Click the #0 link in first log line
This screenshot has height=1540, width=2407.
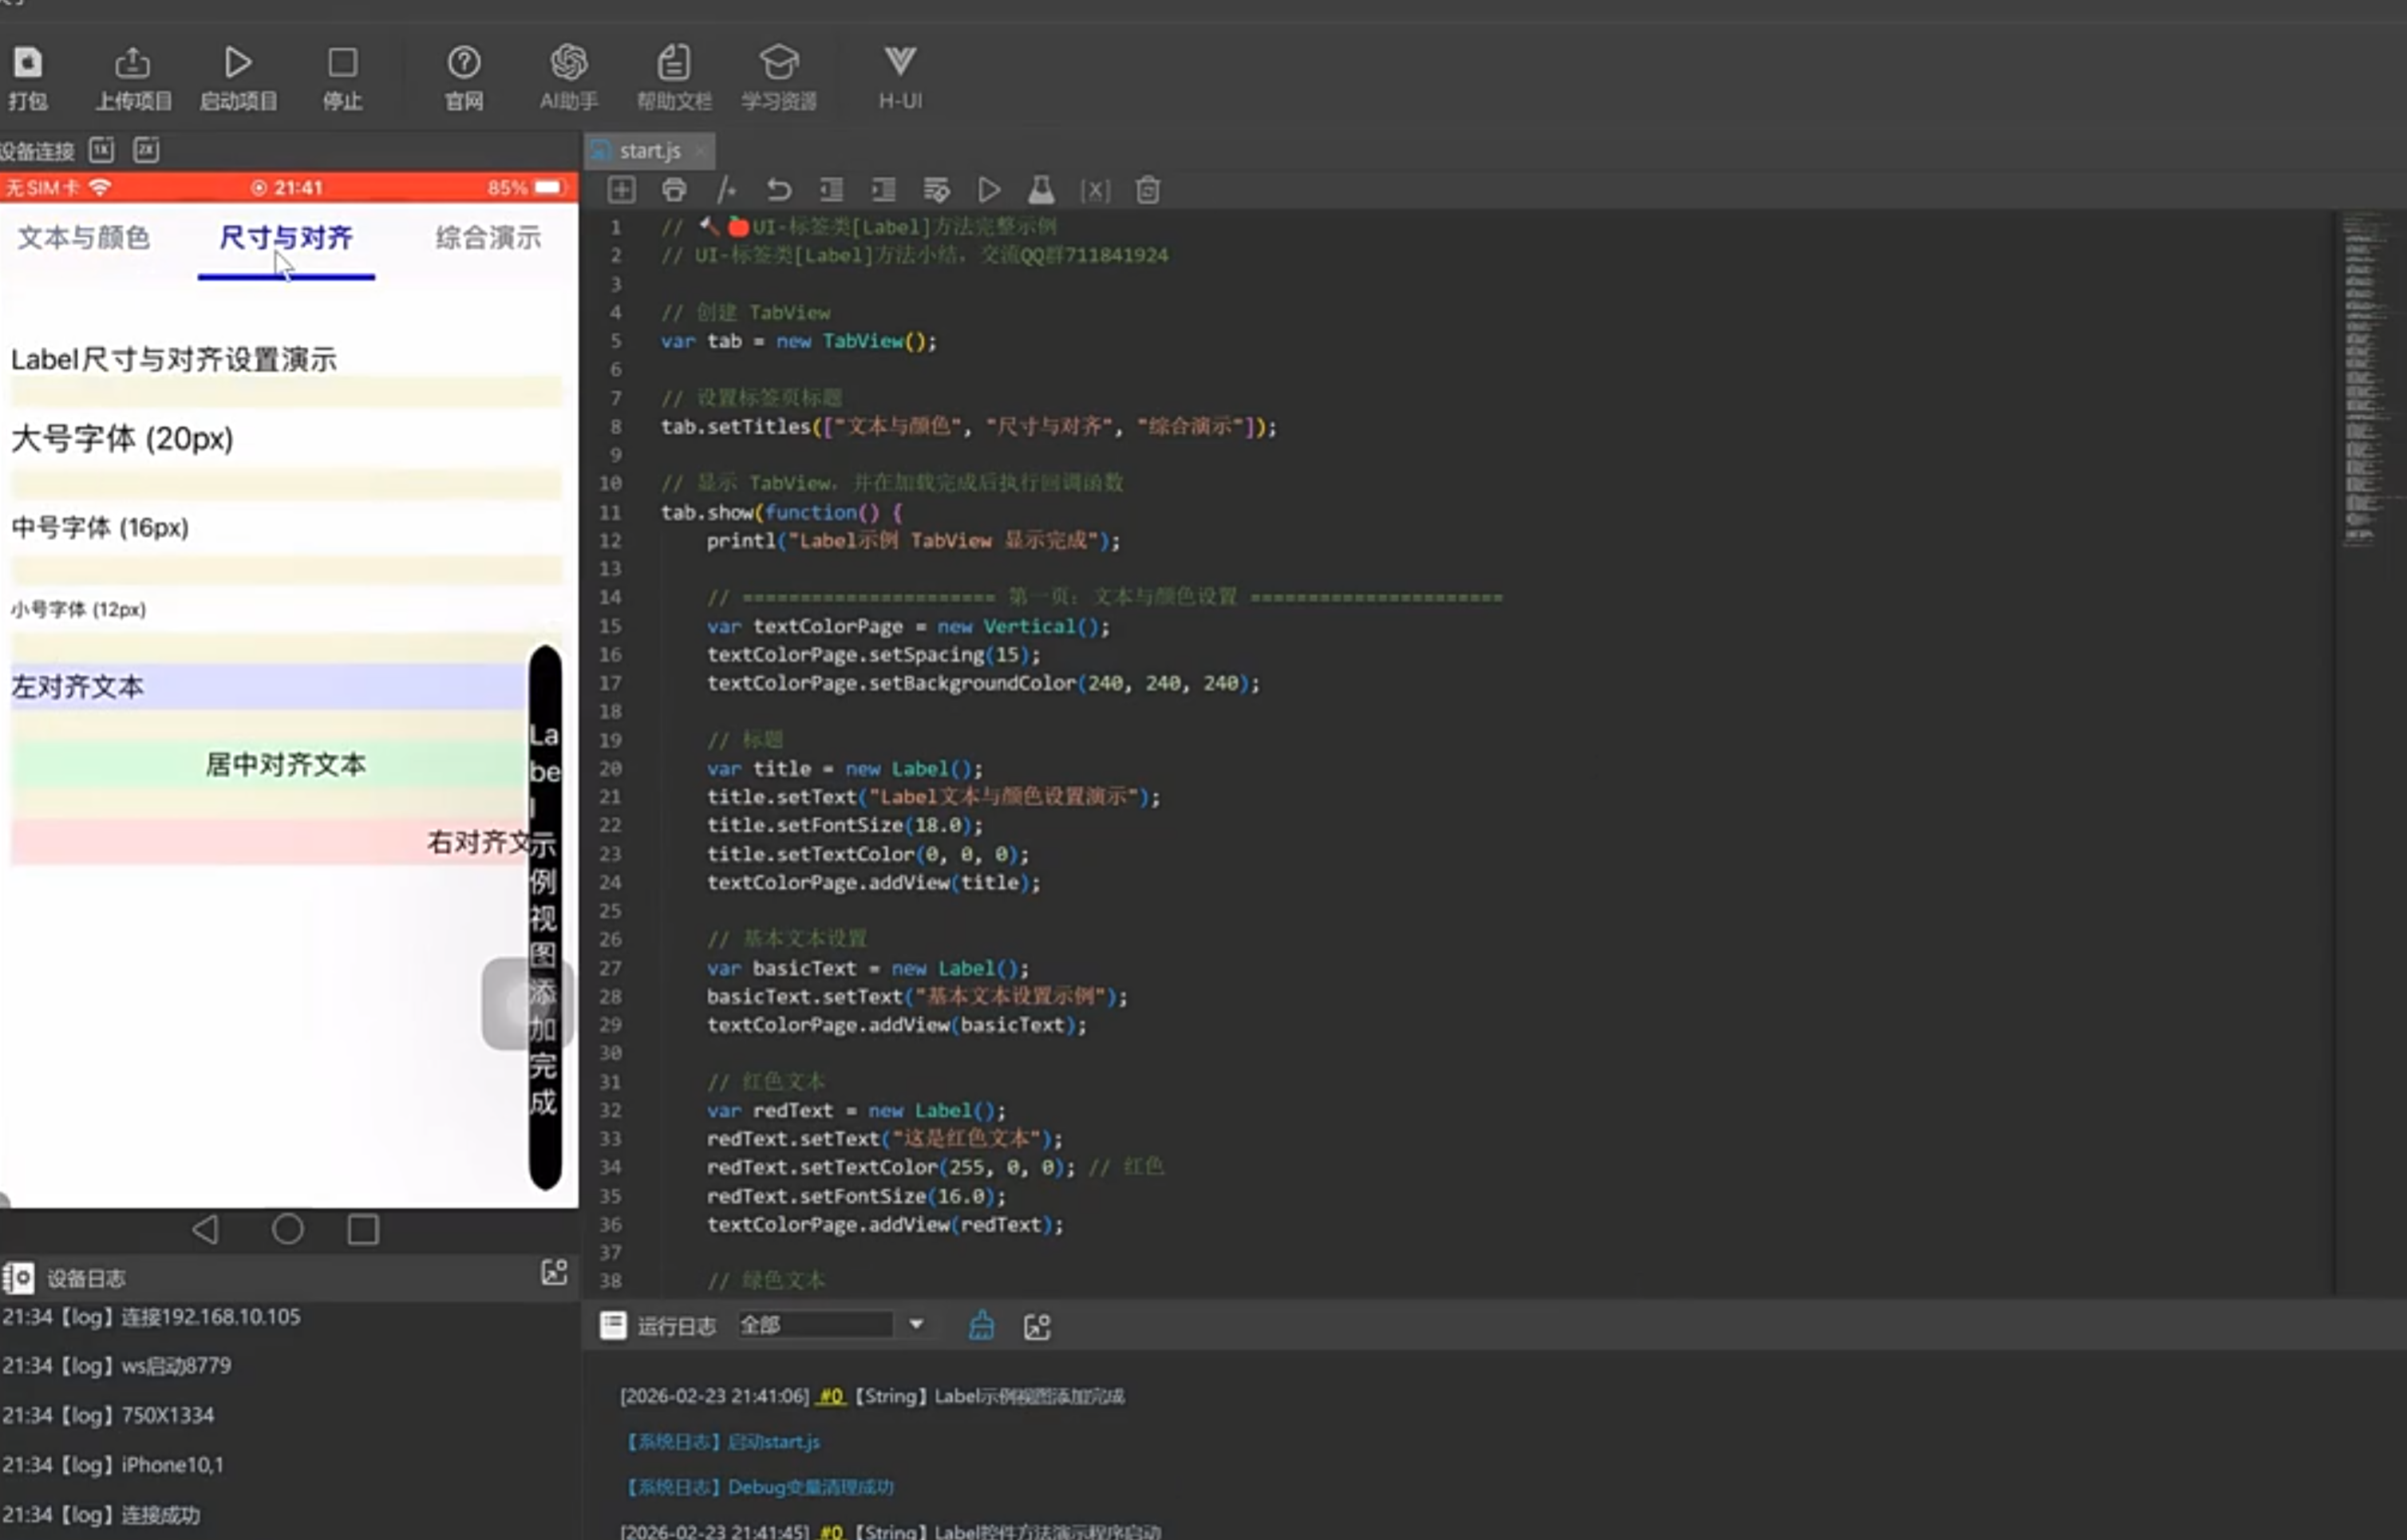click(831, 1396)
